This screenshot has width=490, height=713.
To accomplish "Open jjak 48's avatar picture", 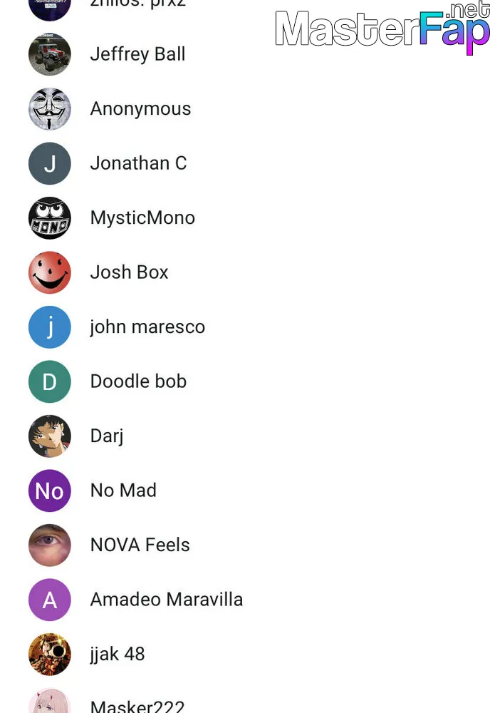I will point(50,655).
